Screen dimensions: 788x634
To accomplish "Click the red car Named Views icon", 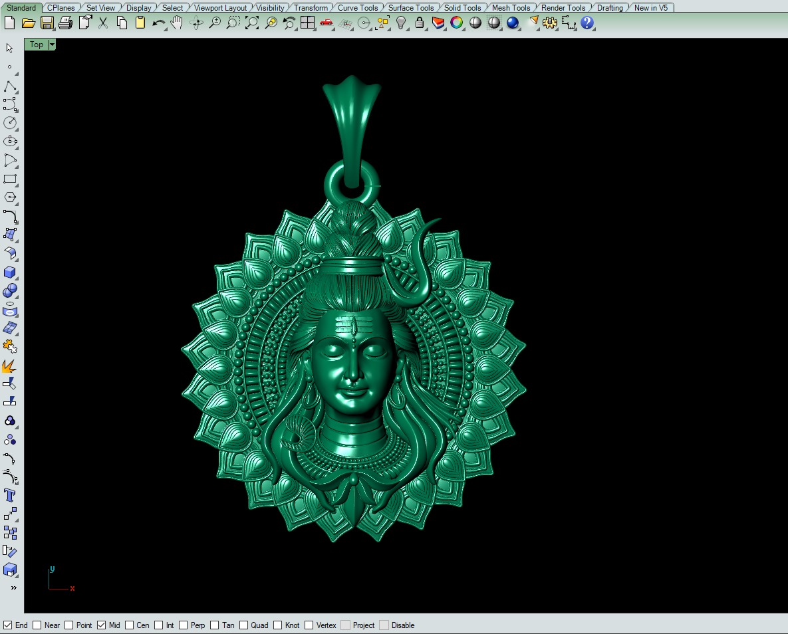I will pyautogui.click(x=326, y=23).
